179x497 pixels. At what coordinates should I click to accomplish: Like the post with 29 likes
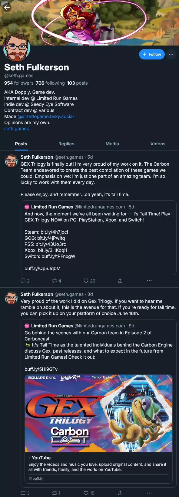pos(89,281)
